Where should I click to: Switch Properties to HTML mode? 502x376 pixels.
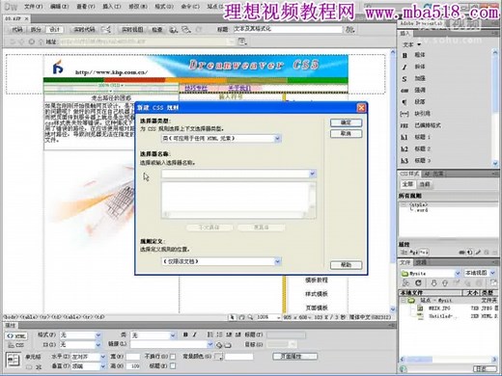16,336
